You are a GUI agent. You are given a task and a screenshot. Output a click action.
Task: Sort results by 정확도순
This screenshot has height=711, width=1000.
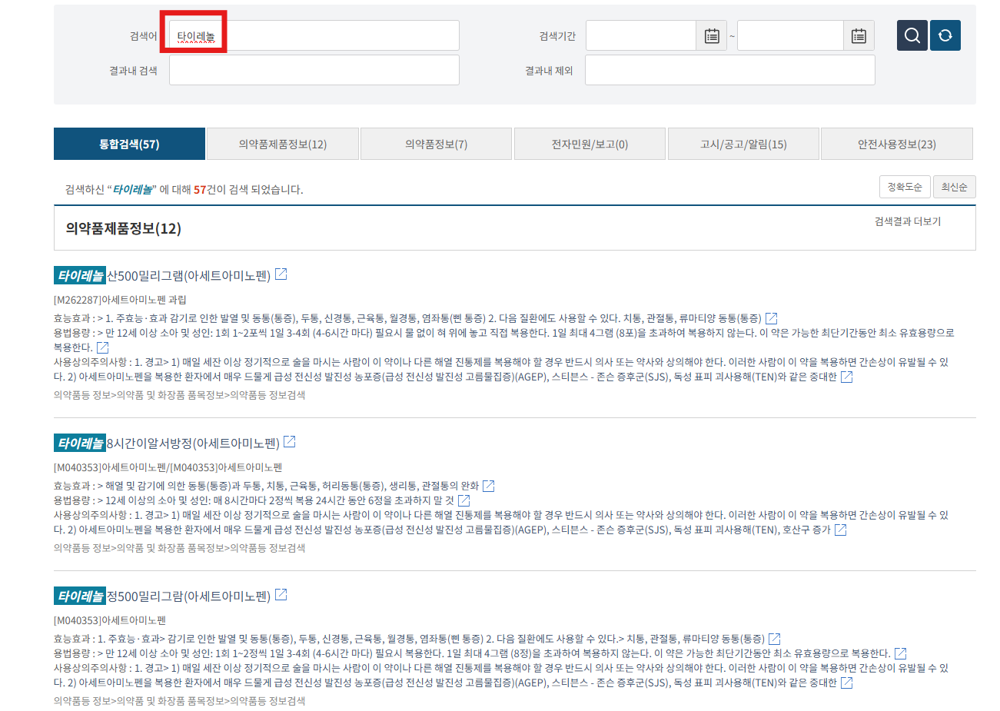(905, 187)
